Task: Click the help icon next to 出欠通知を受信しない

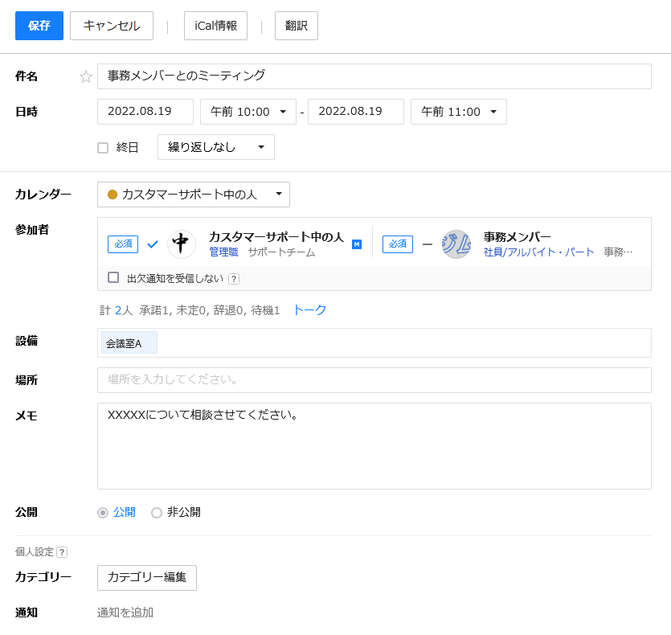Action: tap(234, 279)
